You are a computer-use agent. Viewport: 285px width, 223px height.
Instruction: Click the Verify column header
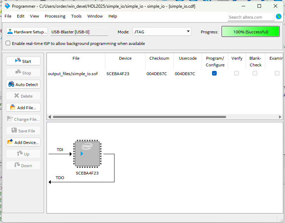point(237,61)
